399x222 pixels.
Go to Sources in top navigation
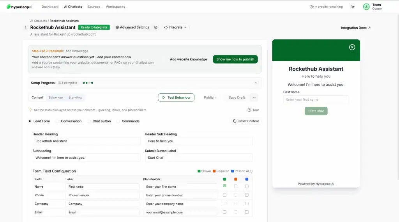94,7
